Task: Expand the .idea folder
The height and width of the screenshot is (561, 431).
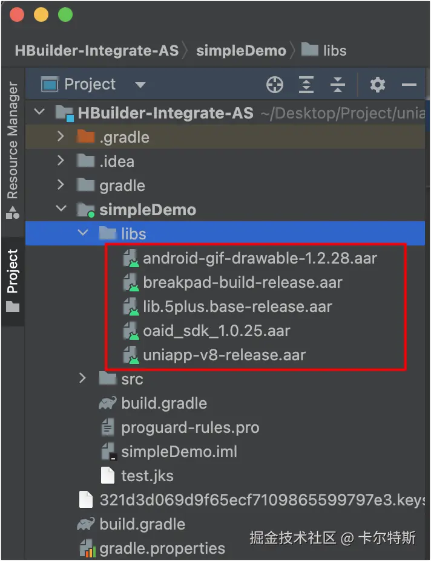Action: (x=60, y=161)
